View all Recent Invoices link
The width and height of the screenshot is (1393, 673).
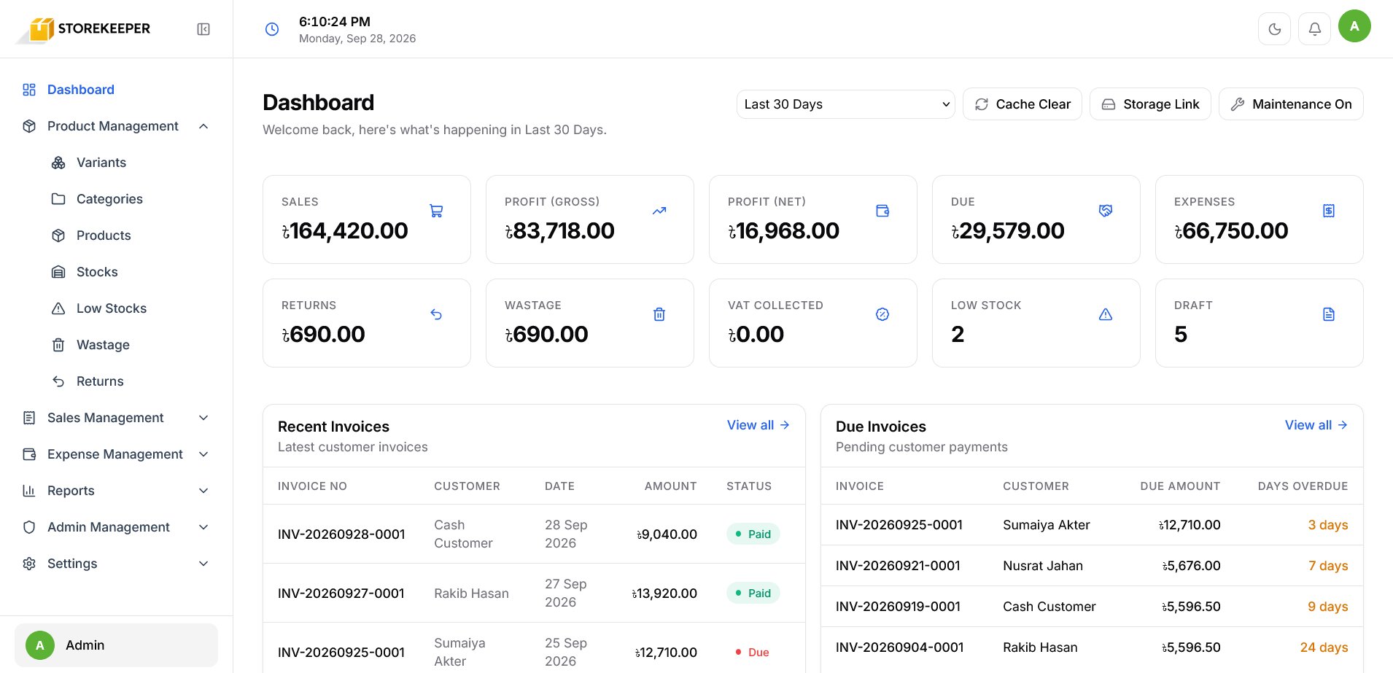point(758,425)
